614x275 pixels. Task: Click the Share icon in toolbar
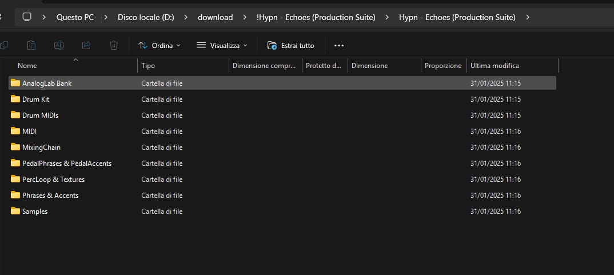pos(86,45)
